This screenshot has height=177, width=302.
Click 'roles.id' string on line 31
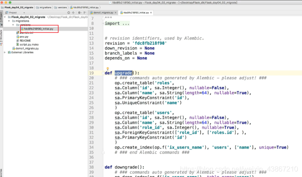[223, 132]
